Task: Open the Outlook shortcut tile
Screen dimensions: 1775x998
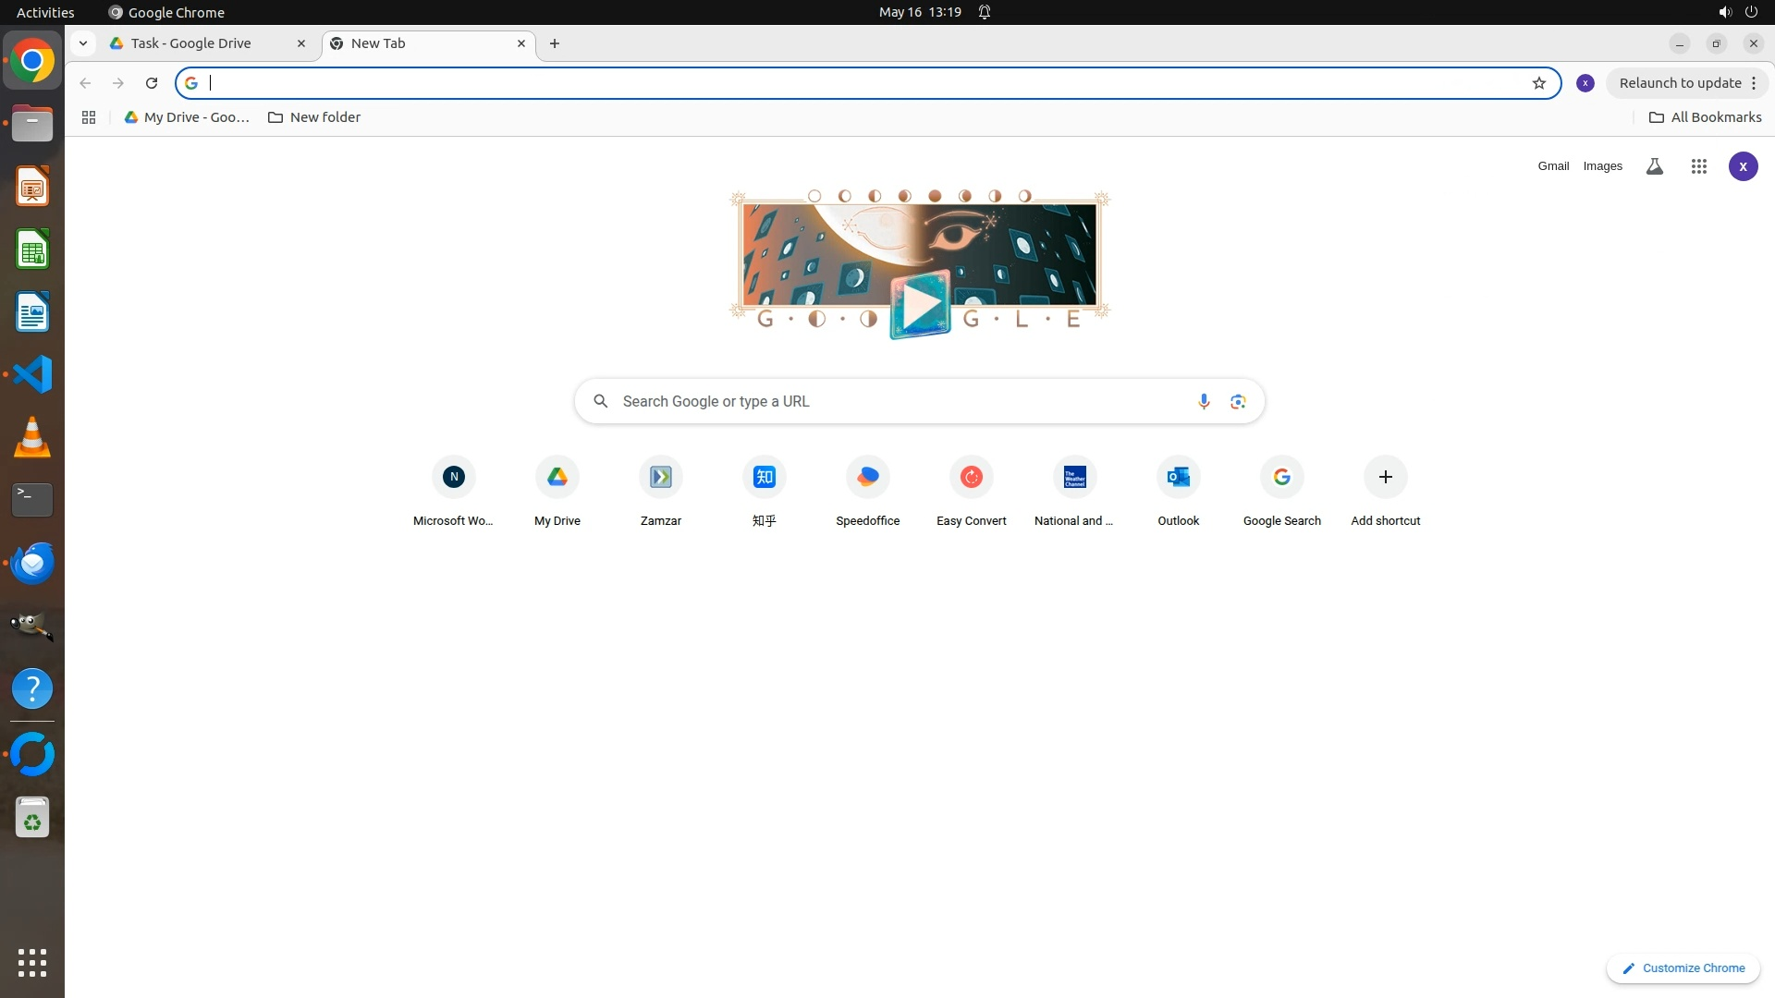Action: (x=1178, y=478)
